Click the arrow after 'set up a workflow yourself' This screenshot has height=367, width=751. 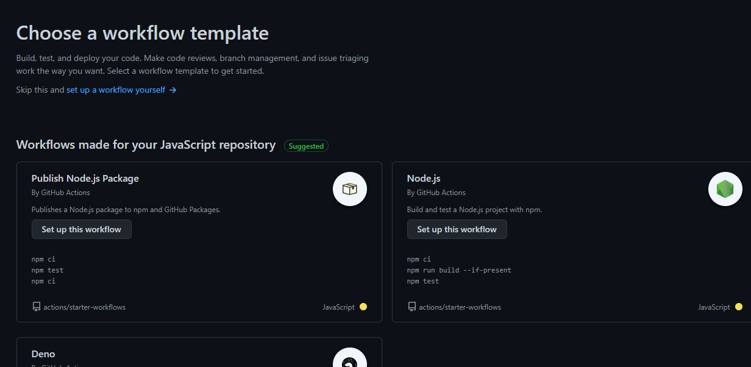point(173,90)
